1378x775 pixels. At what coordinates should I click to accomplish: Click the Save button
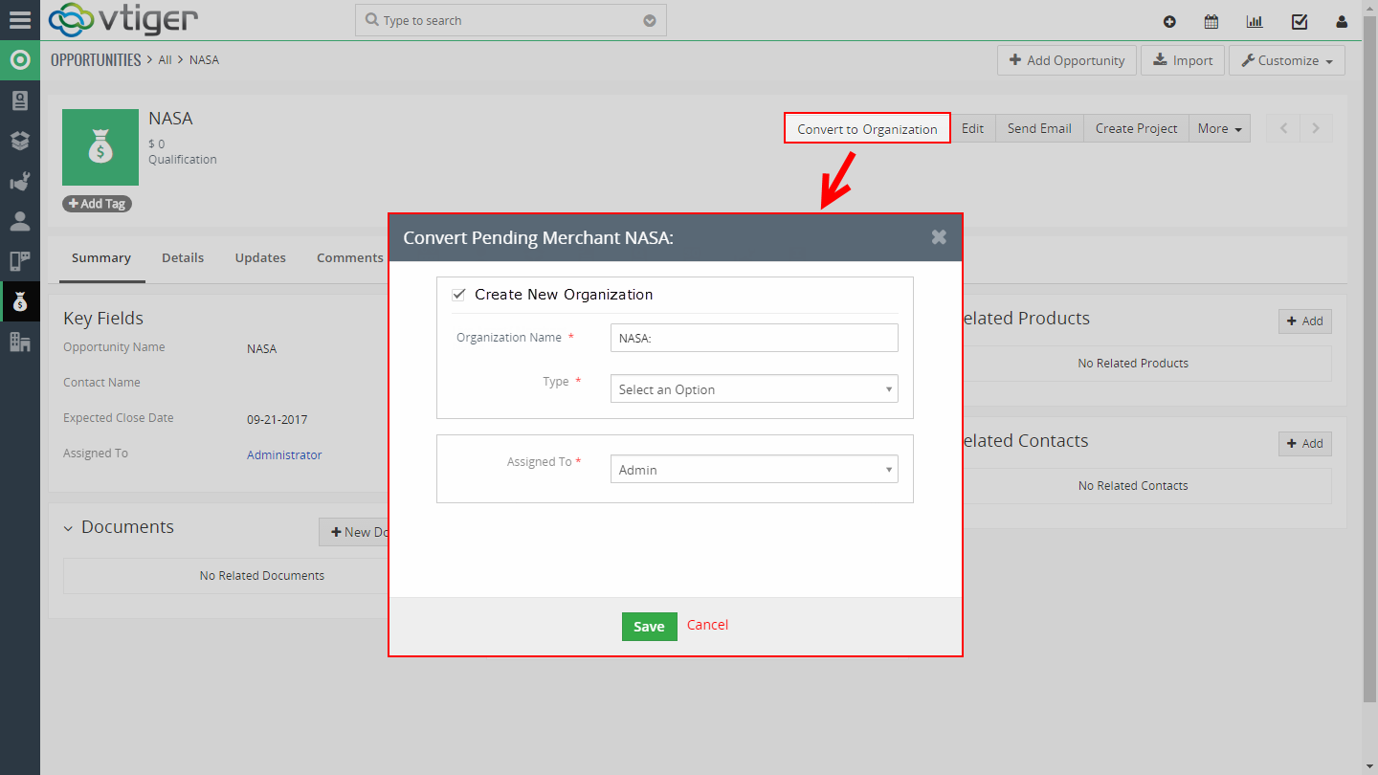point(649,626)
